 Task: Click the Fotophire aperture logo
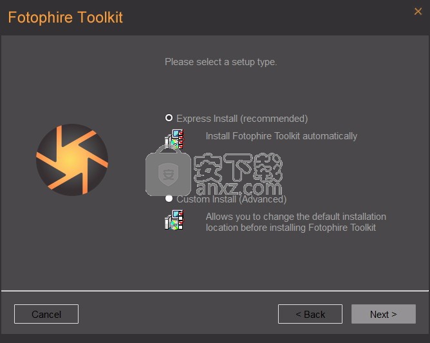coord(72,159)
